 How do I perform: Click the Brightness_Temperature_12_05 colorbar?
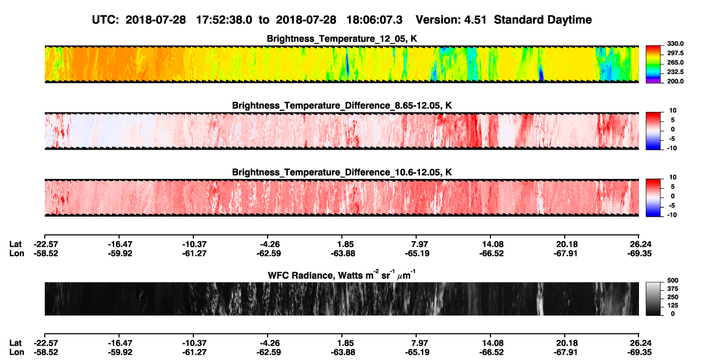click(x=654, y=64)
